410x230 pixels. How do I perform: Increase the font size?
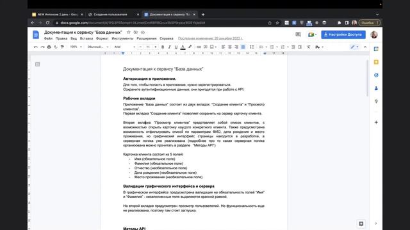click(156, 47)
